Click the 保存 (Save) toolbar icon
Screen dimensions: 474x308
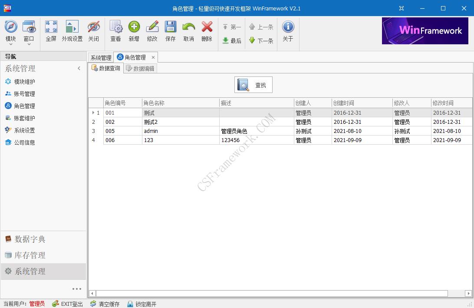170,30
